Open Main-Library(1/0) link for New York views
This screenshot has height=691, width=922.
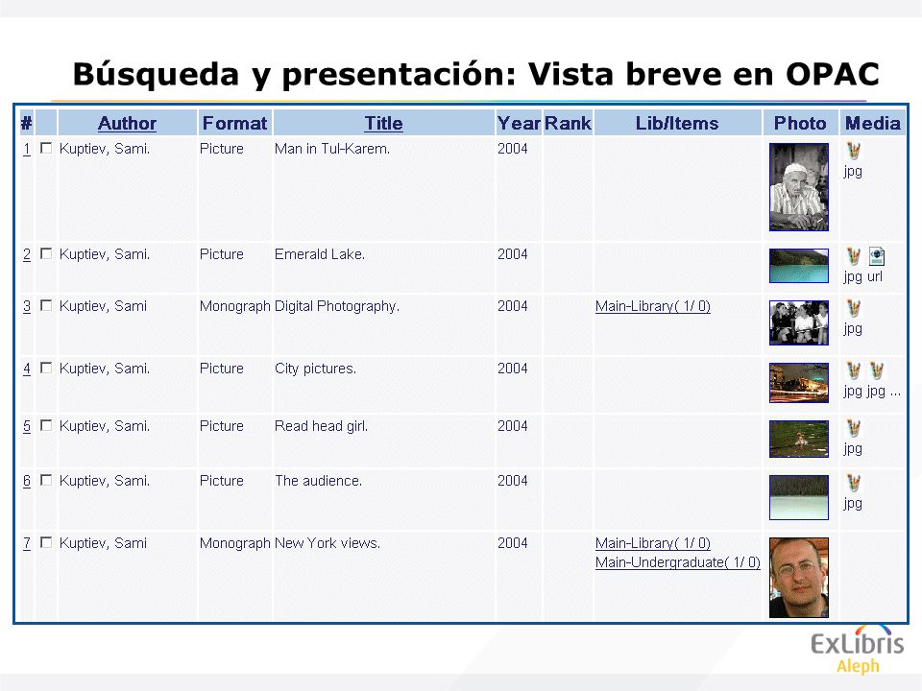[x=653, y=543]
